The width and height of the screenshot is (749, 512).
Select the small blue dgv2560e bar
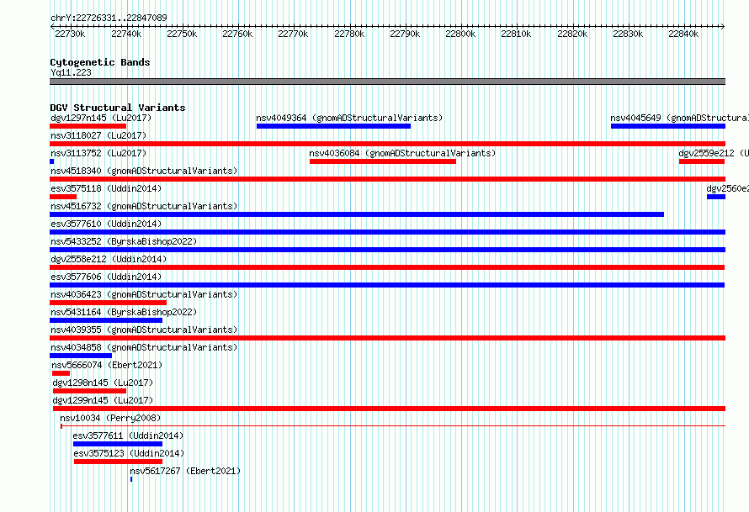[716, 197]
